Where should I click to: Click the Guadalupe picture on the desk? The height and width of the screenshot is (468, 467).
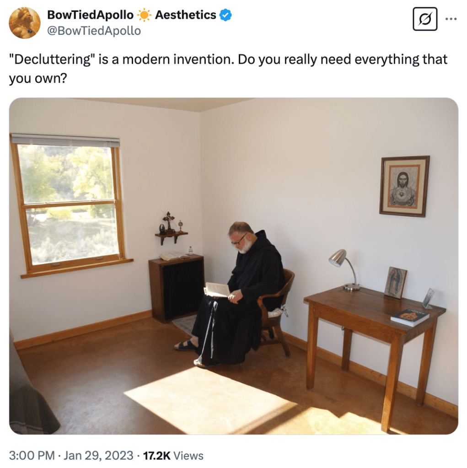pos(395,283)
